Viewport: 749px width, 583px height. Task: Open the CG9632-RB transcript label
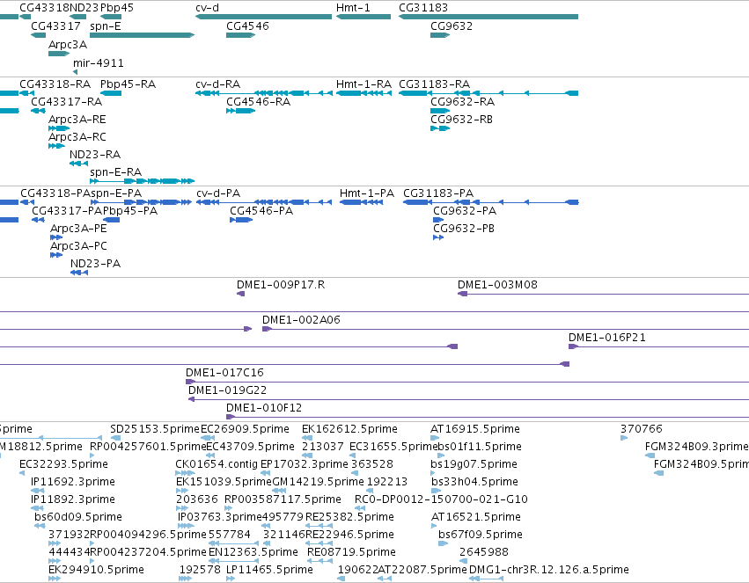pyautogui.click(x=461, y=120)
